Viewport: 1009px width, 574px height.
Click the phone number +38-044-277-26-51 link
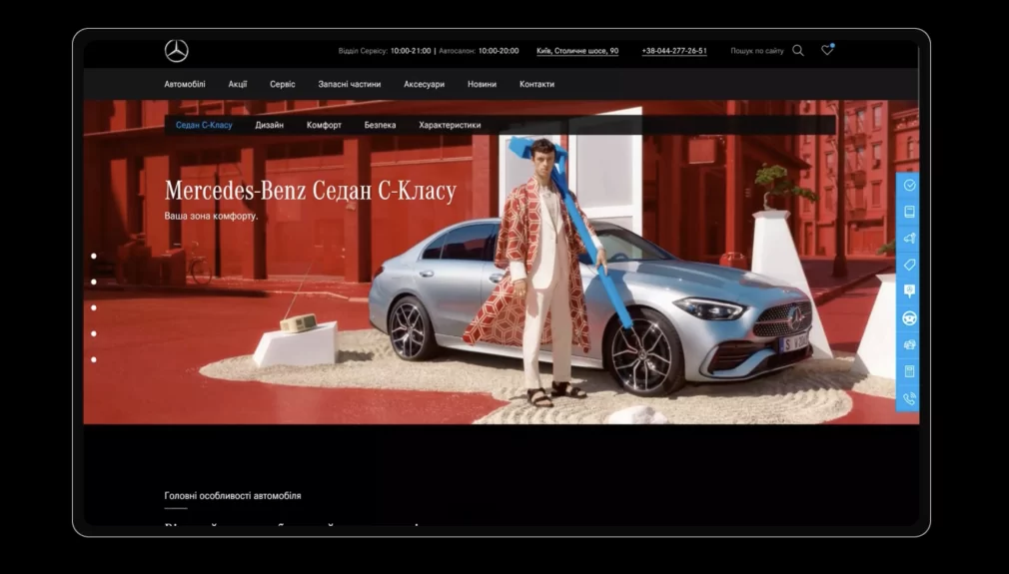click(674, 51)
